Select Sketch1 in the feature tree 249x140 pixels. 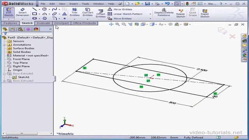(x=23, y=77)
